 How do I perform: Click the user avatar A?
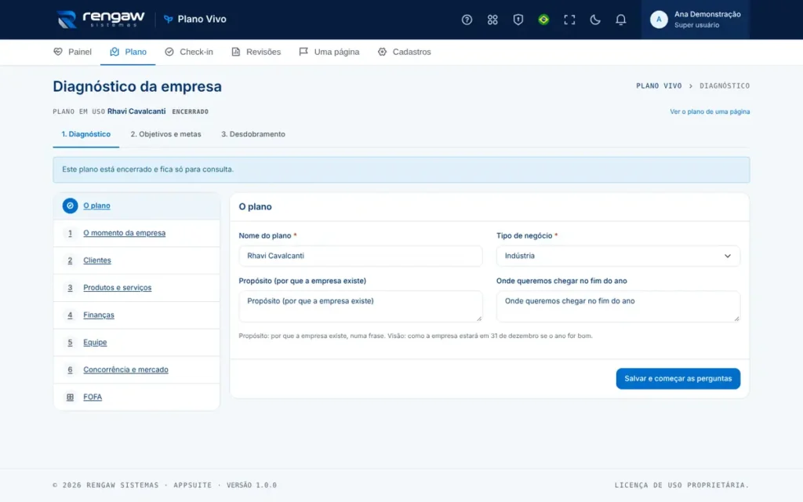click(659, 20)
